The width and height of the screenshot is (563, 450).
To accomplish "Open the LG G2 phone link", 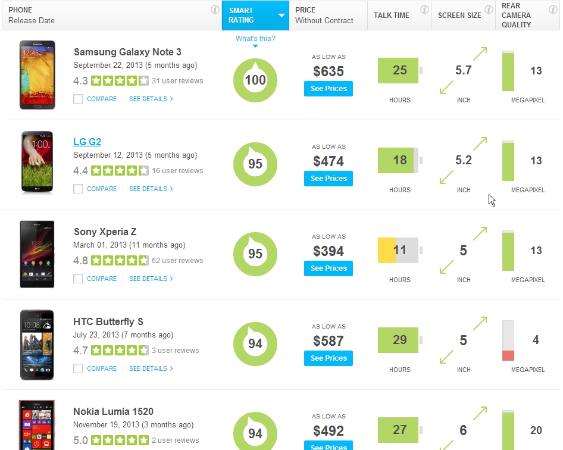I will tap(87, 142).
